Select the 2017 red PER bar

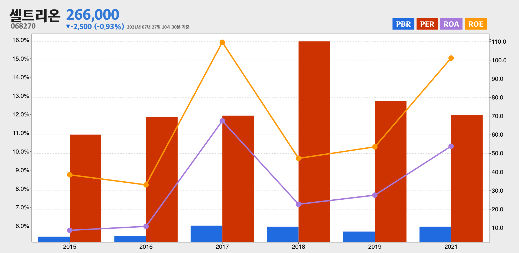(238, 179)
